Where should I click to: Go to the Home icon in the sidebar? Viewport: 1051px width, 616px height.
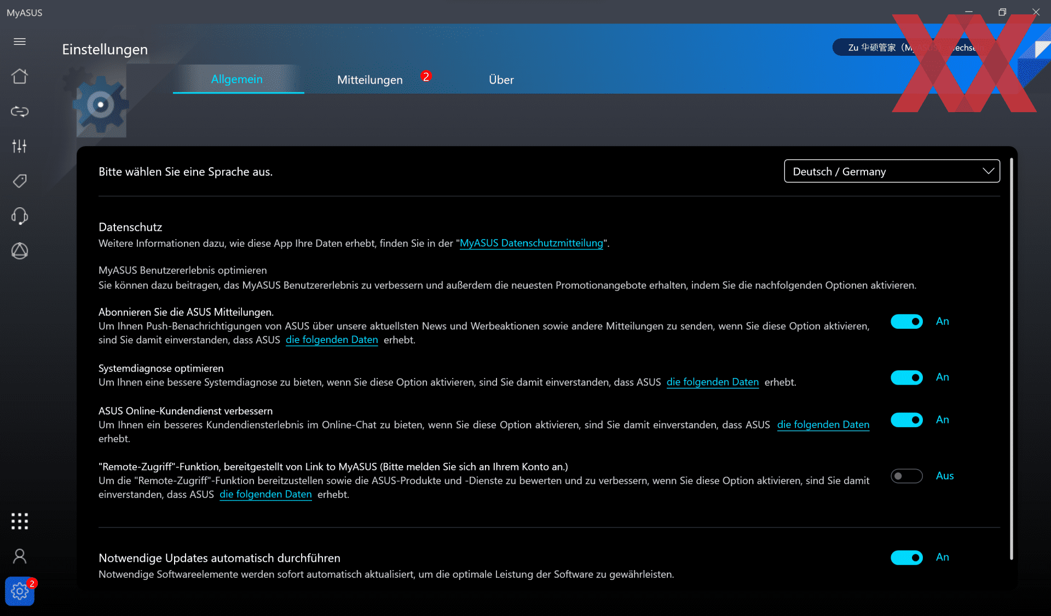pyautogui.click(x=20, y=76)
